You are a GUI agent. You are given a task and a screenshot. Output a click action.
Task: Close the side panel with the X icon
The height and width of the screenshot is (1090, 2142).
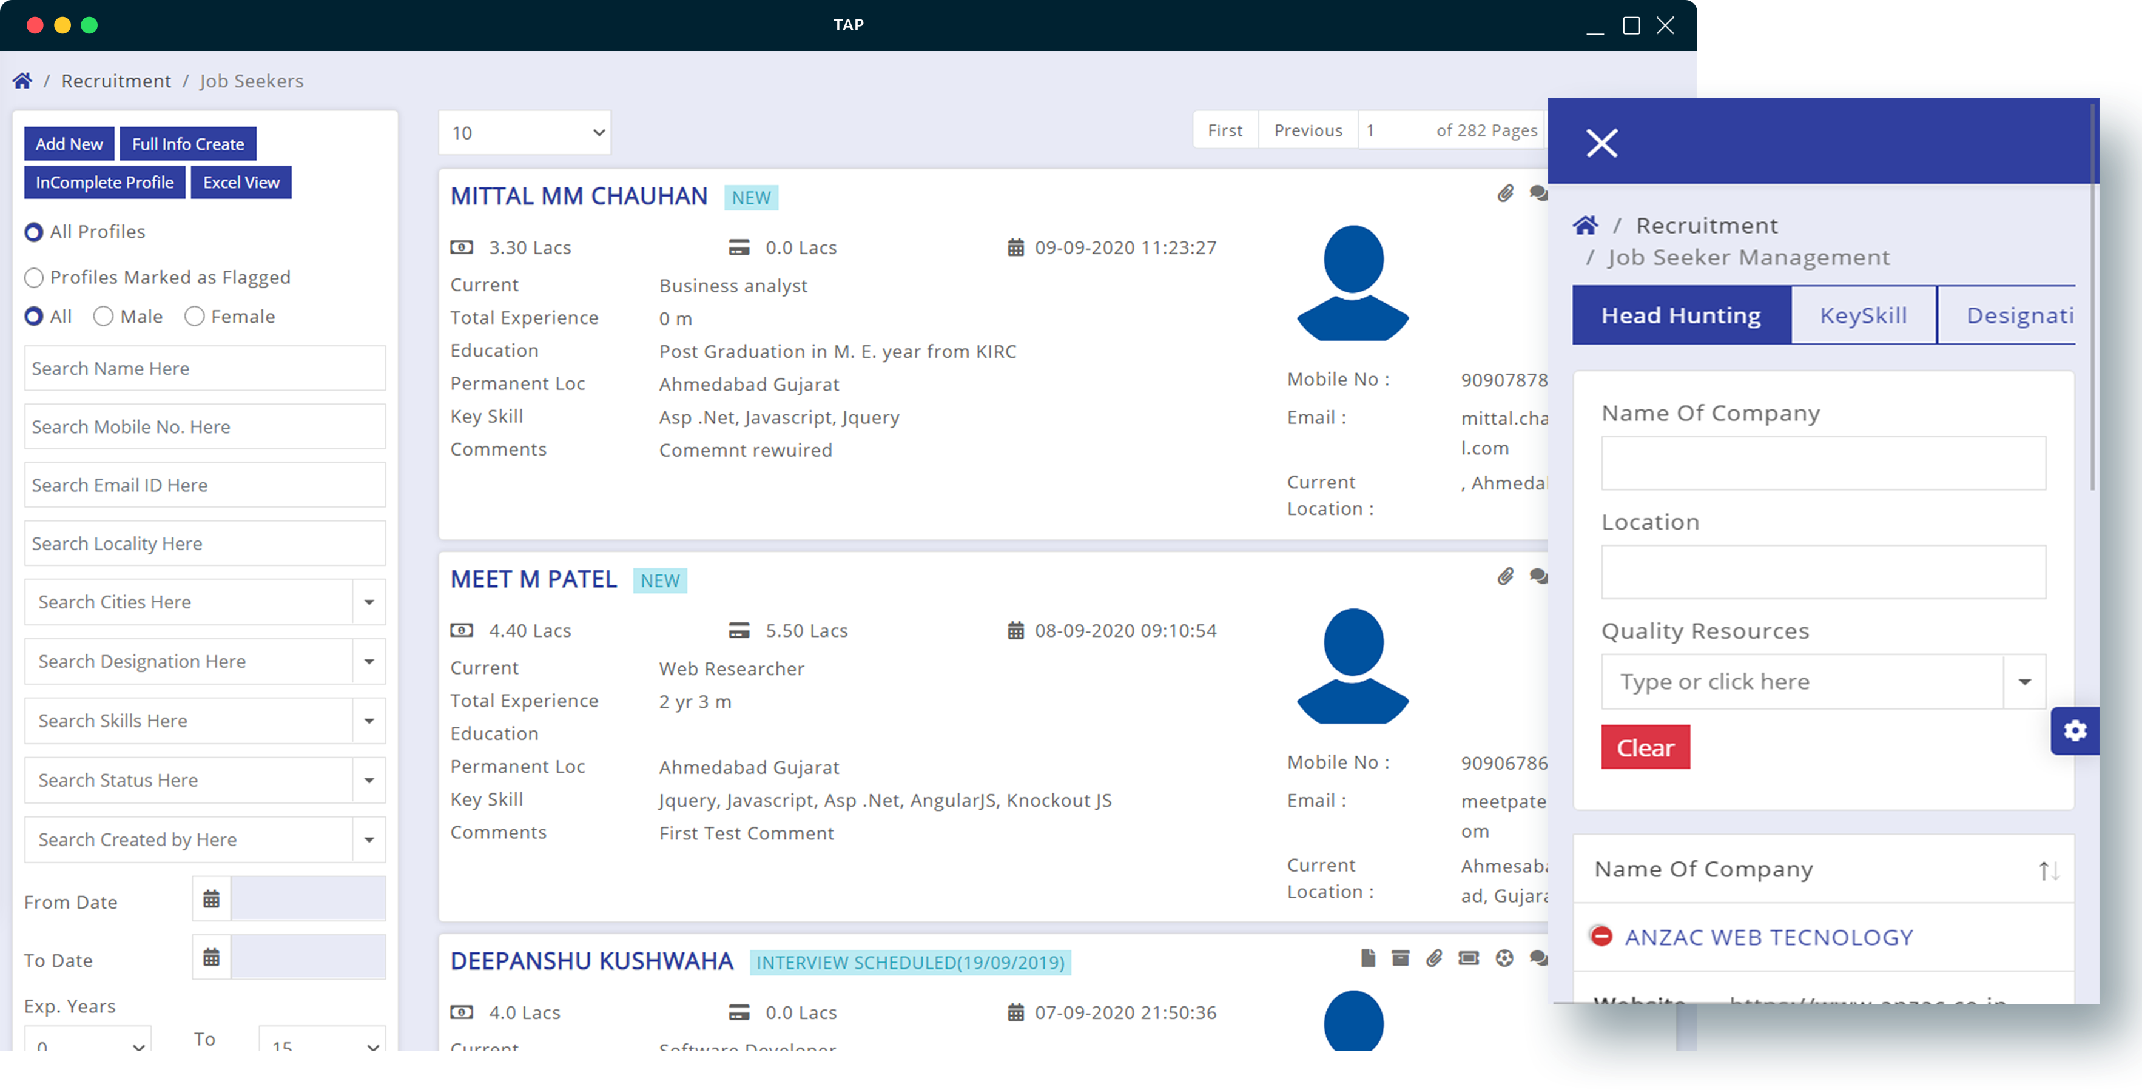click(x=1601, y=143)
